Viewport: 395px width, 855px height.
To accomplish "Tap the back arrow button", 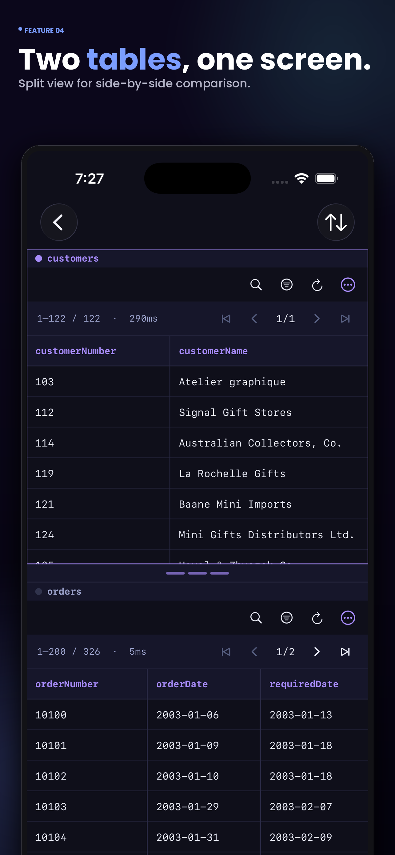I will pyautogui.click(x=59, y=222).
